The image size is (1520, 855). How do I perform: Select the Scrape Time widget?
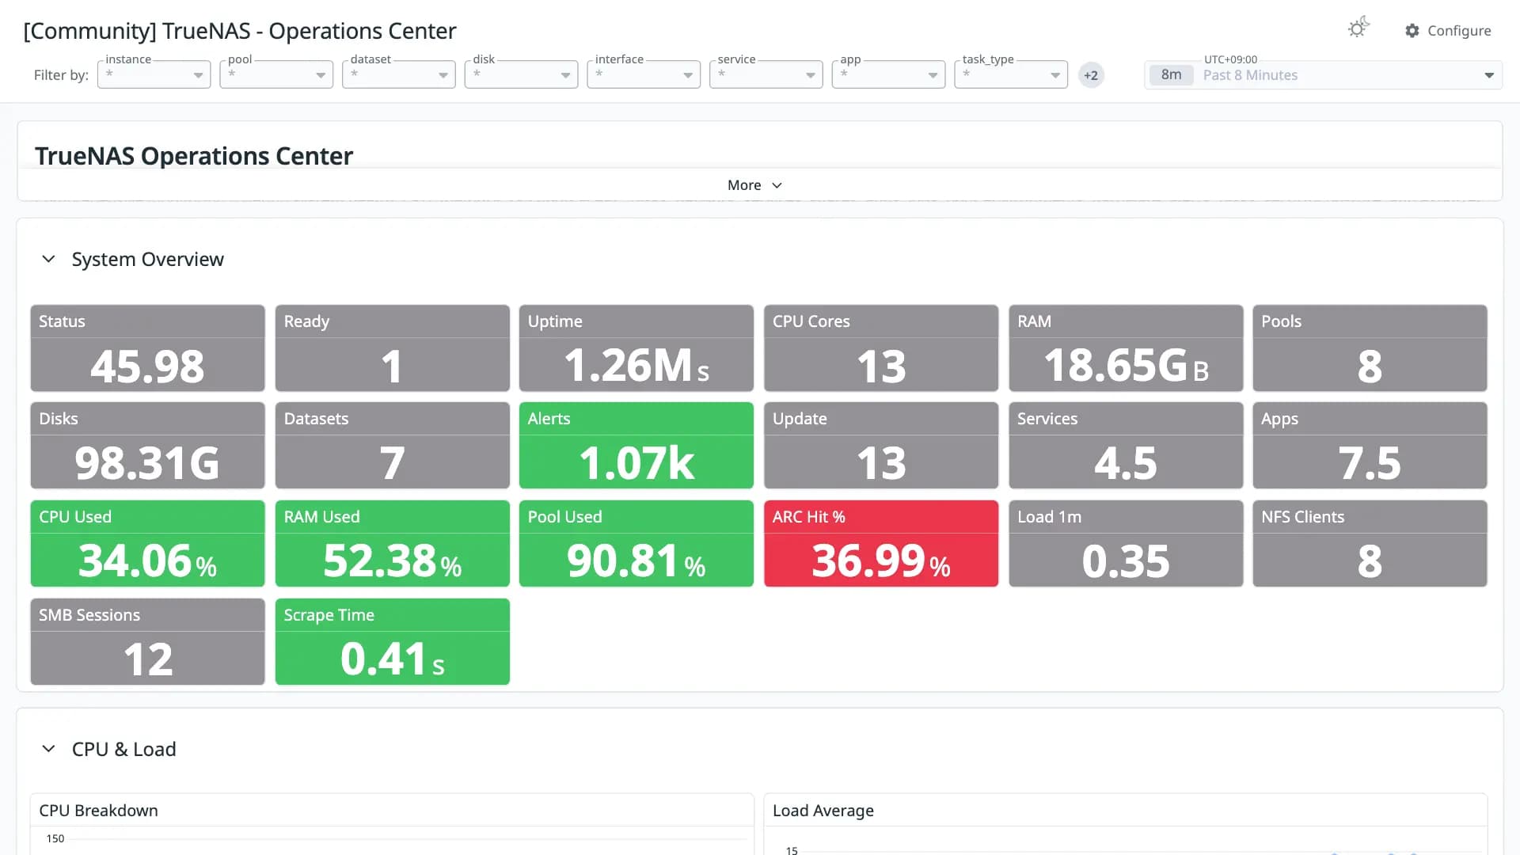393,642
